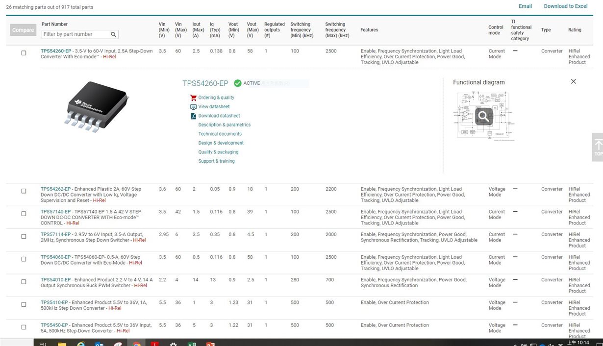Tick the checkbox for TPS54262-EP
The width and height of the screenshot is (603, 346).
[24, 191]
